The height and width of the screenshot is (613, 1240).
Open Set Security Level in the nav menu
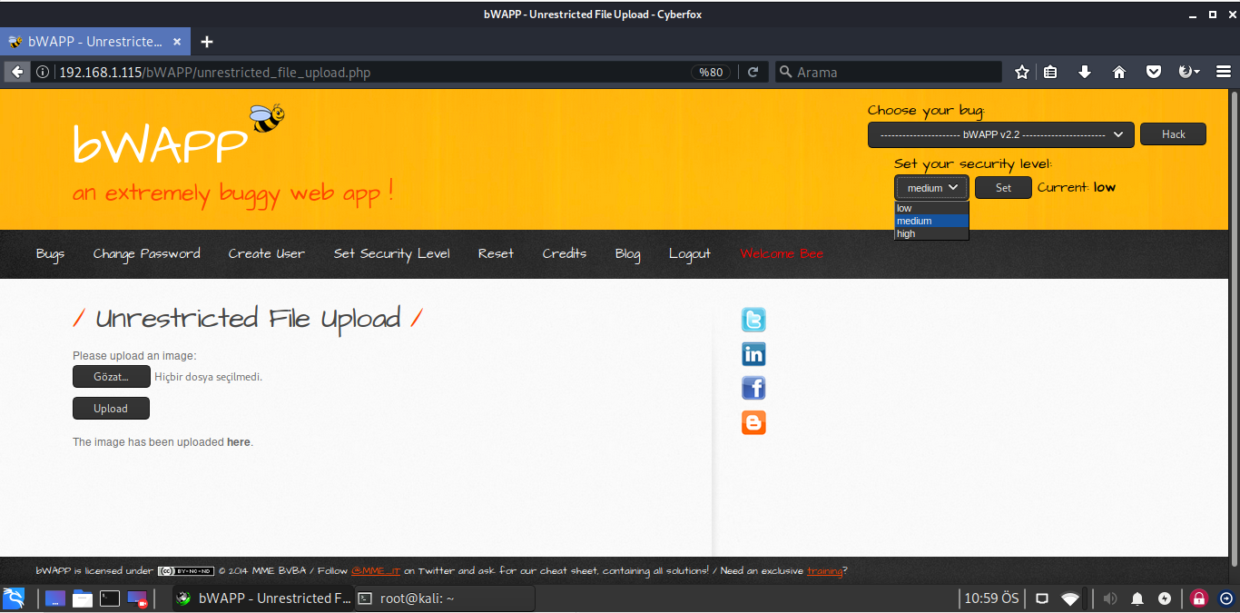coord(392,253)
